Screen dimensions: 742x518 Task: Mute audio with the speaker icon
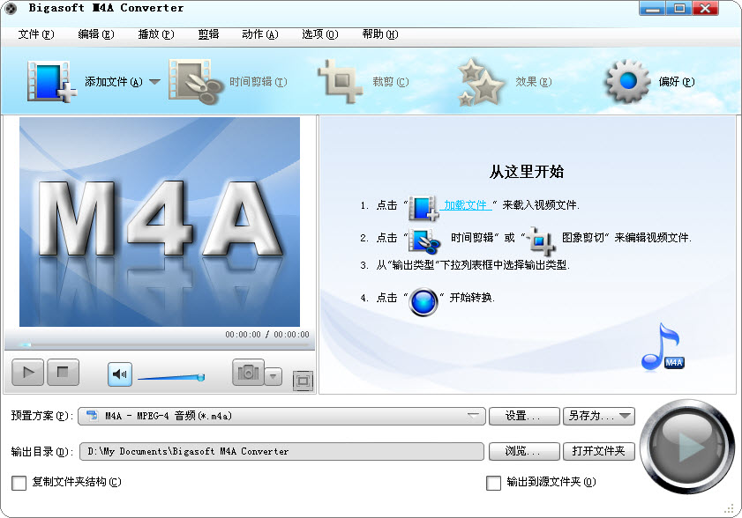[x=119, y=373]
